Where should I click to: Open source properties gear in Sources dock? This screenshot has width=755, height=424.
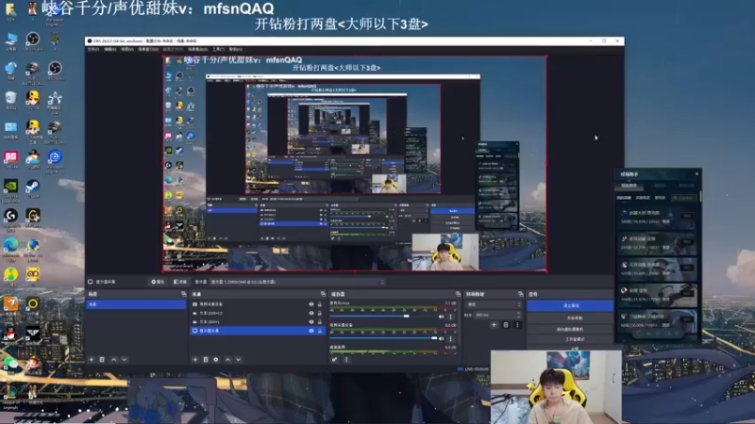(216, 360)
